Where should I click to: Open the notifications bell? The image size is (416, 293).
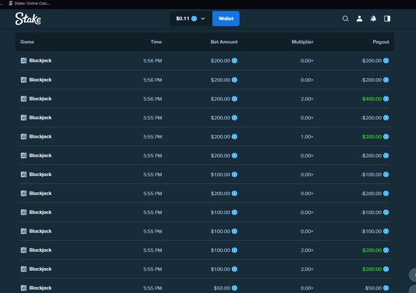point(373,18)
